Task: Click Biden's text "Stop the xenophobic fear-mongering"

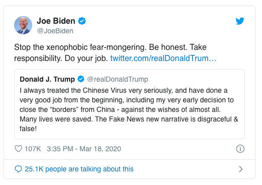Action: point(79,47)
